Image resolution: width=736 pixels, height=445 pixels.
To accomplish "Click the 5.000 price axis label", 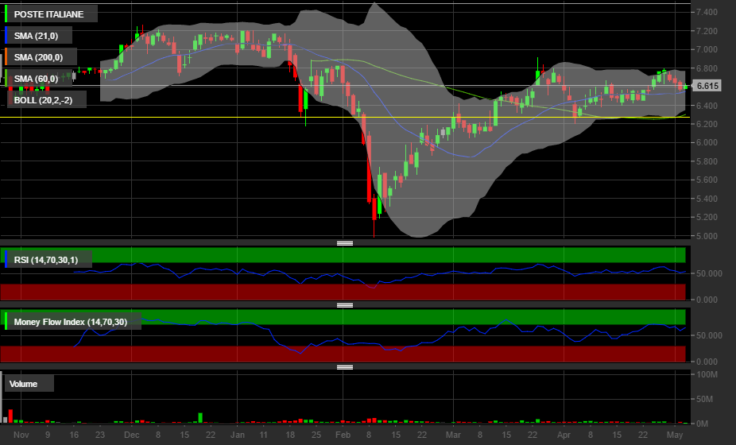I will click(x=707, y=236).
